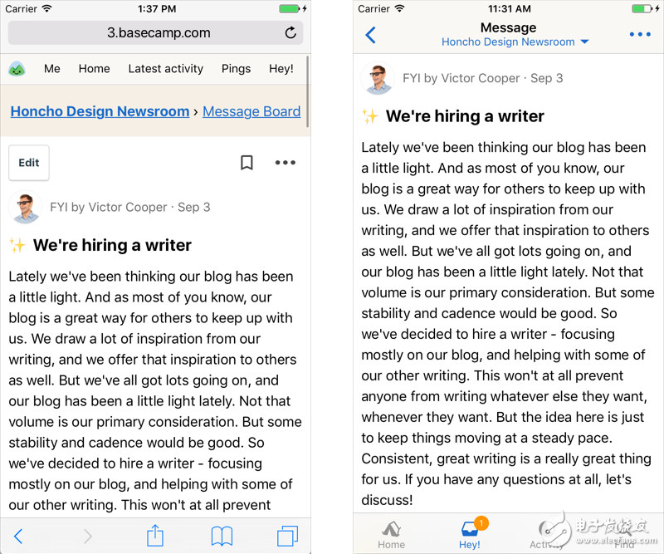The width and height of the screenshot is (664, 554).
Task: Bookmark this message with bookmark icon
Action: [x=247, y=163]
